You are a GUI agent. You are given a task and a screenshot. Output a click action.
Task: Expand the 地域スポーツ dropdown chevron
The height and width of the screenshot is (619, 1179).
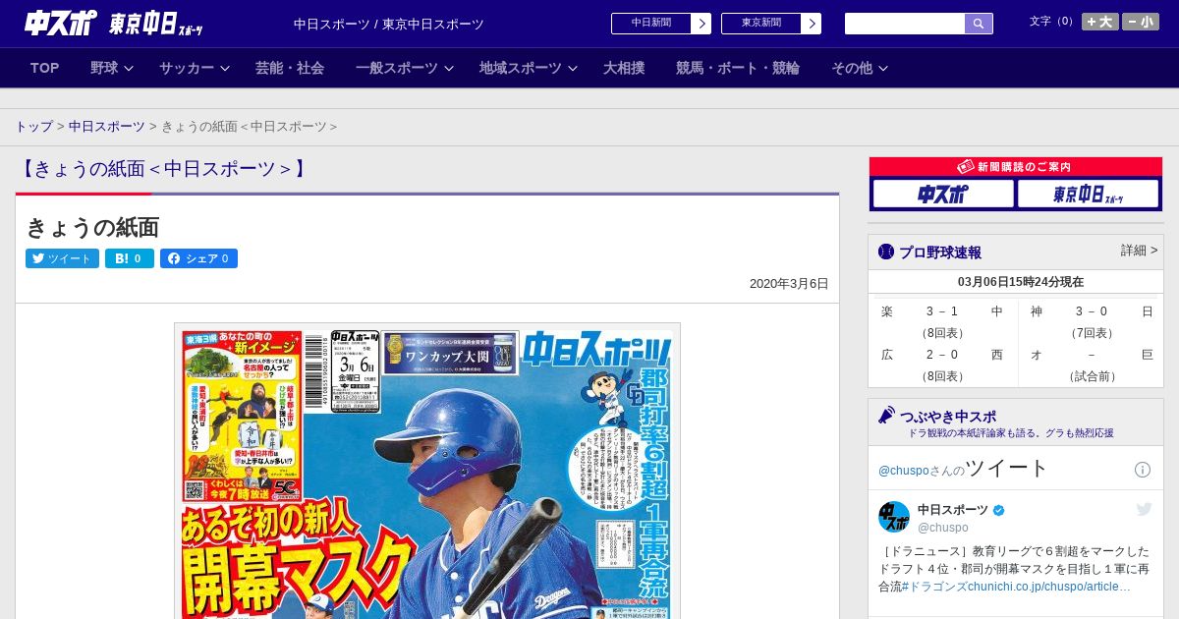click(573, 68)
